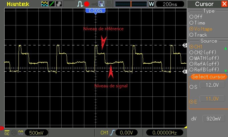Click the 0.000s trigger position marker
The width and height of the screenshot is (228, 137).
(x=95, y=11)
